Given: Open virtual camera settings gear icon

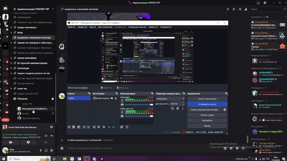Looking at the screenshot, I should [225, 110].
